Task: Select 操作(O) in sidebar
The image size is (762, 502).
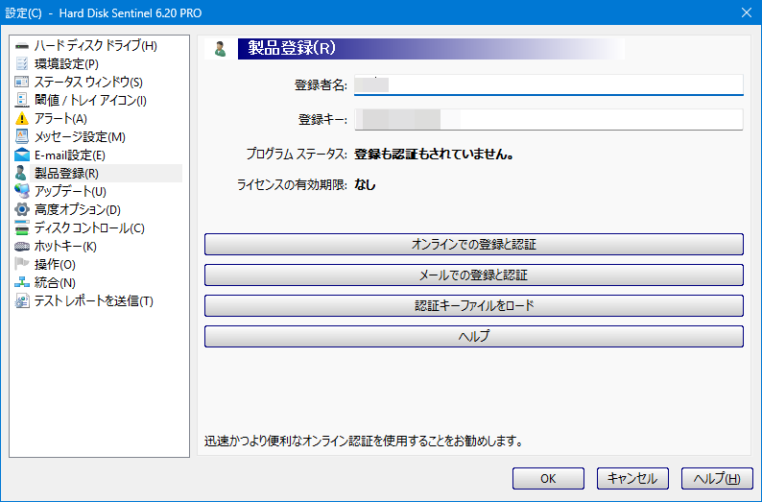Action: pyautogui.click(x=55, y=264)
